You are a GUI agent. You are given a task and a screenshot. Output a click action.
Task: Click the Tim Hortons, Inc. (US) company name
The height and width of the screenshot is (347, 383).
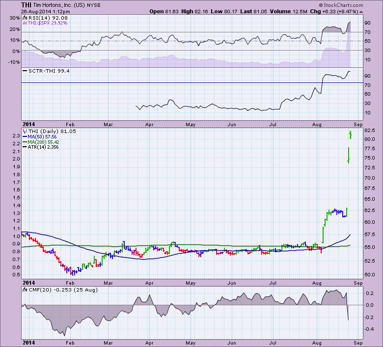(59, 5)
